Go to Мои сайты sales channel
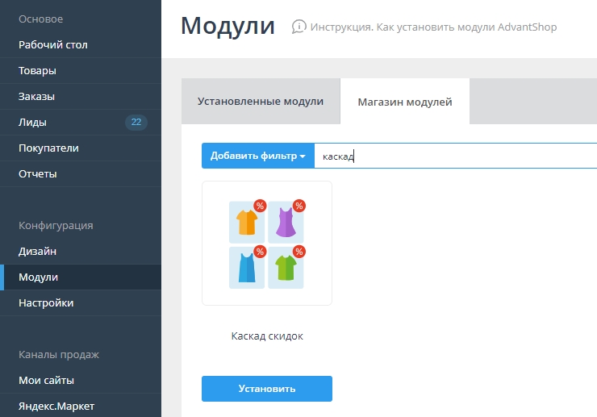The width and height of the screenshot is (597, 417). point(46,381)
